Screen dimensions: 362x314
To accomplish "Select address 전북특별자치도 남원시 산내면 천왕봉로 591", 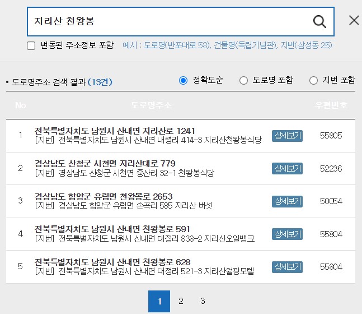I will click(x=112, y=229).
